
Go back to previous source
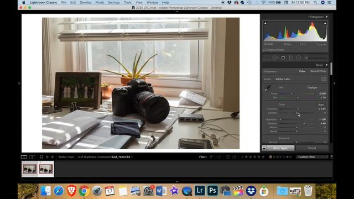coord(47,157)
